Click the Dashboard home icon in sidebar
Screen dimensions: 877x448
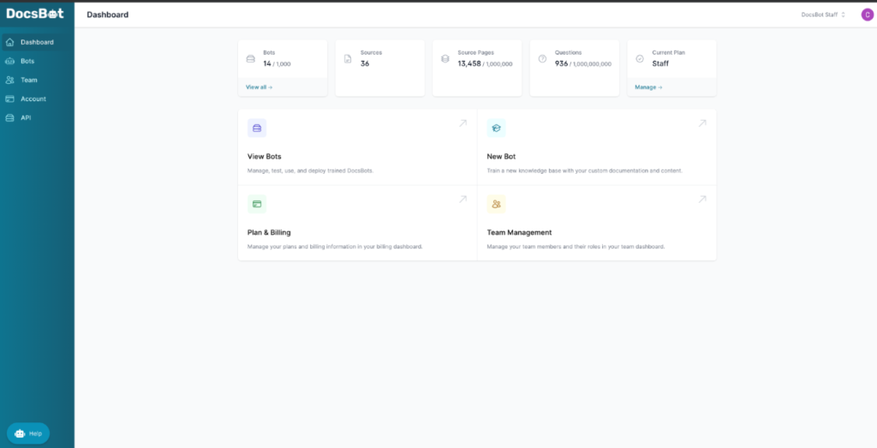9,42
